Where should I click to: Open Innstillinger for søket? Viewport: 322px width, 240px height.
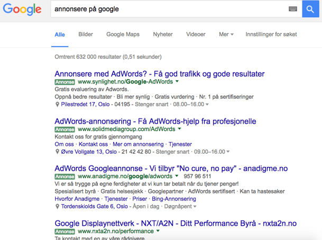(x=271, y=34)
